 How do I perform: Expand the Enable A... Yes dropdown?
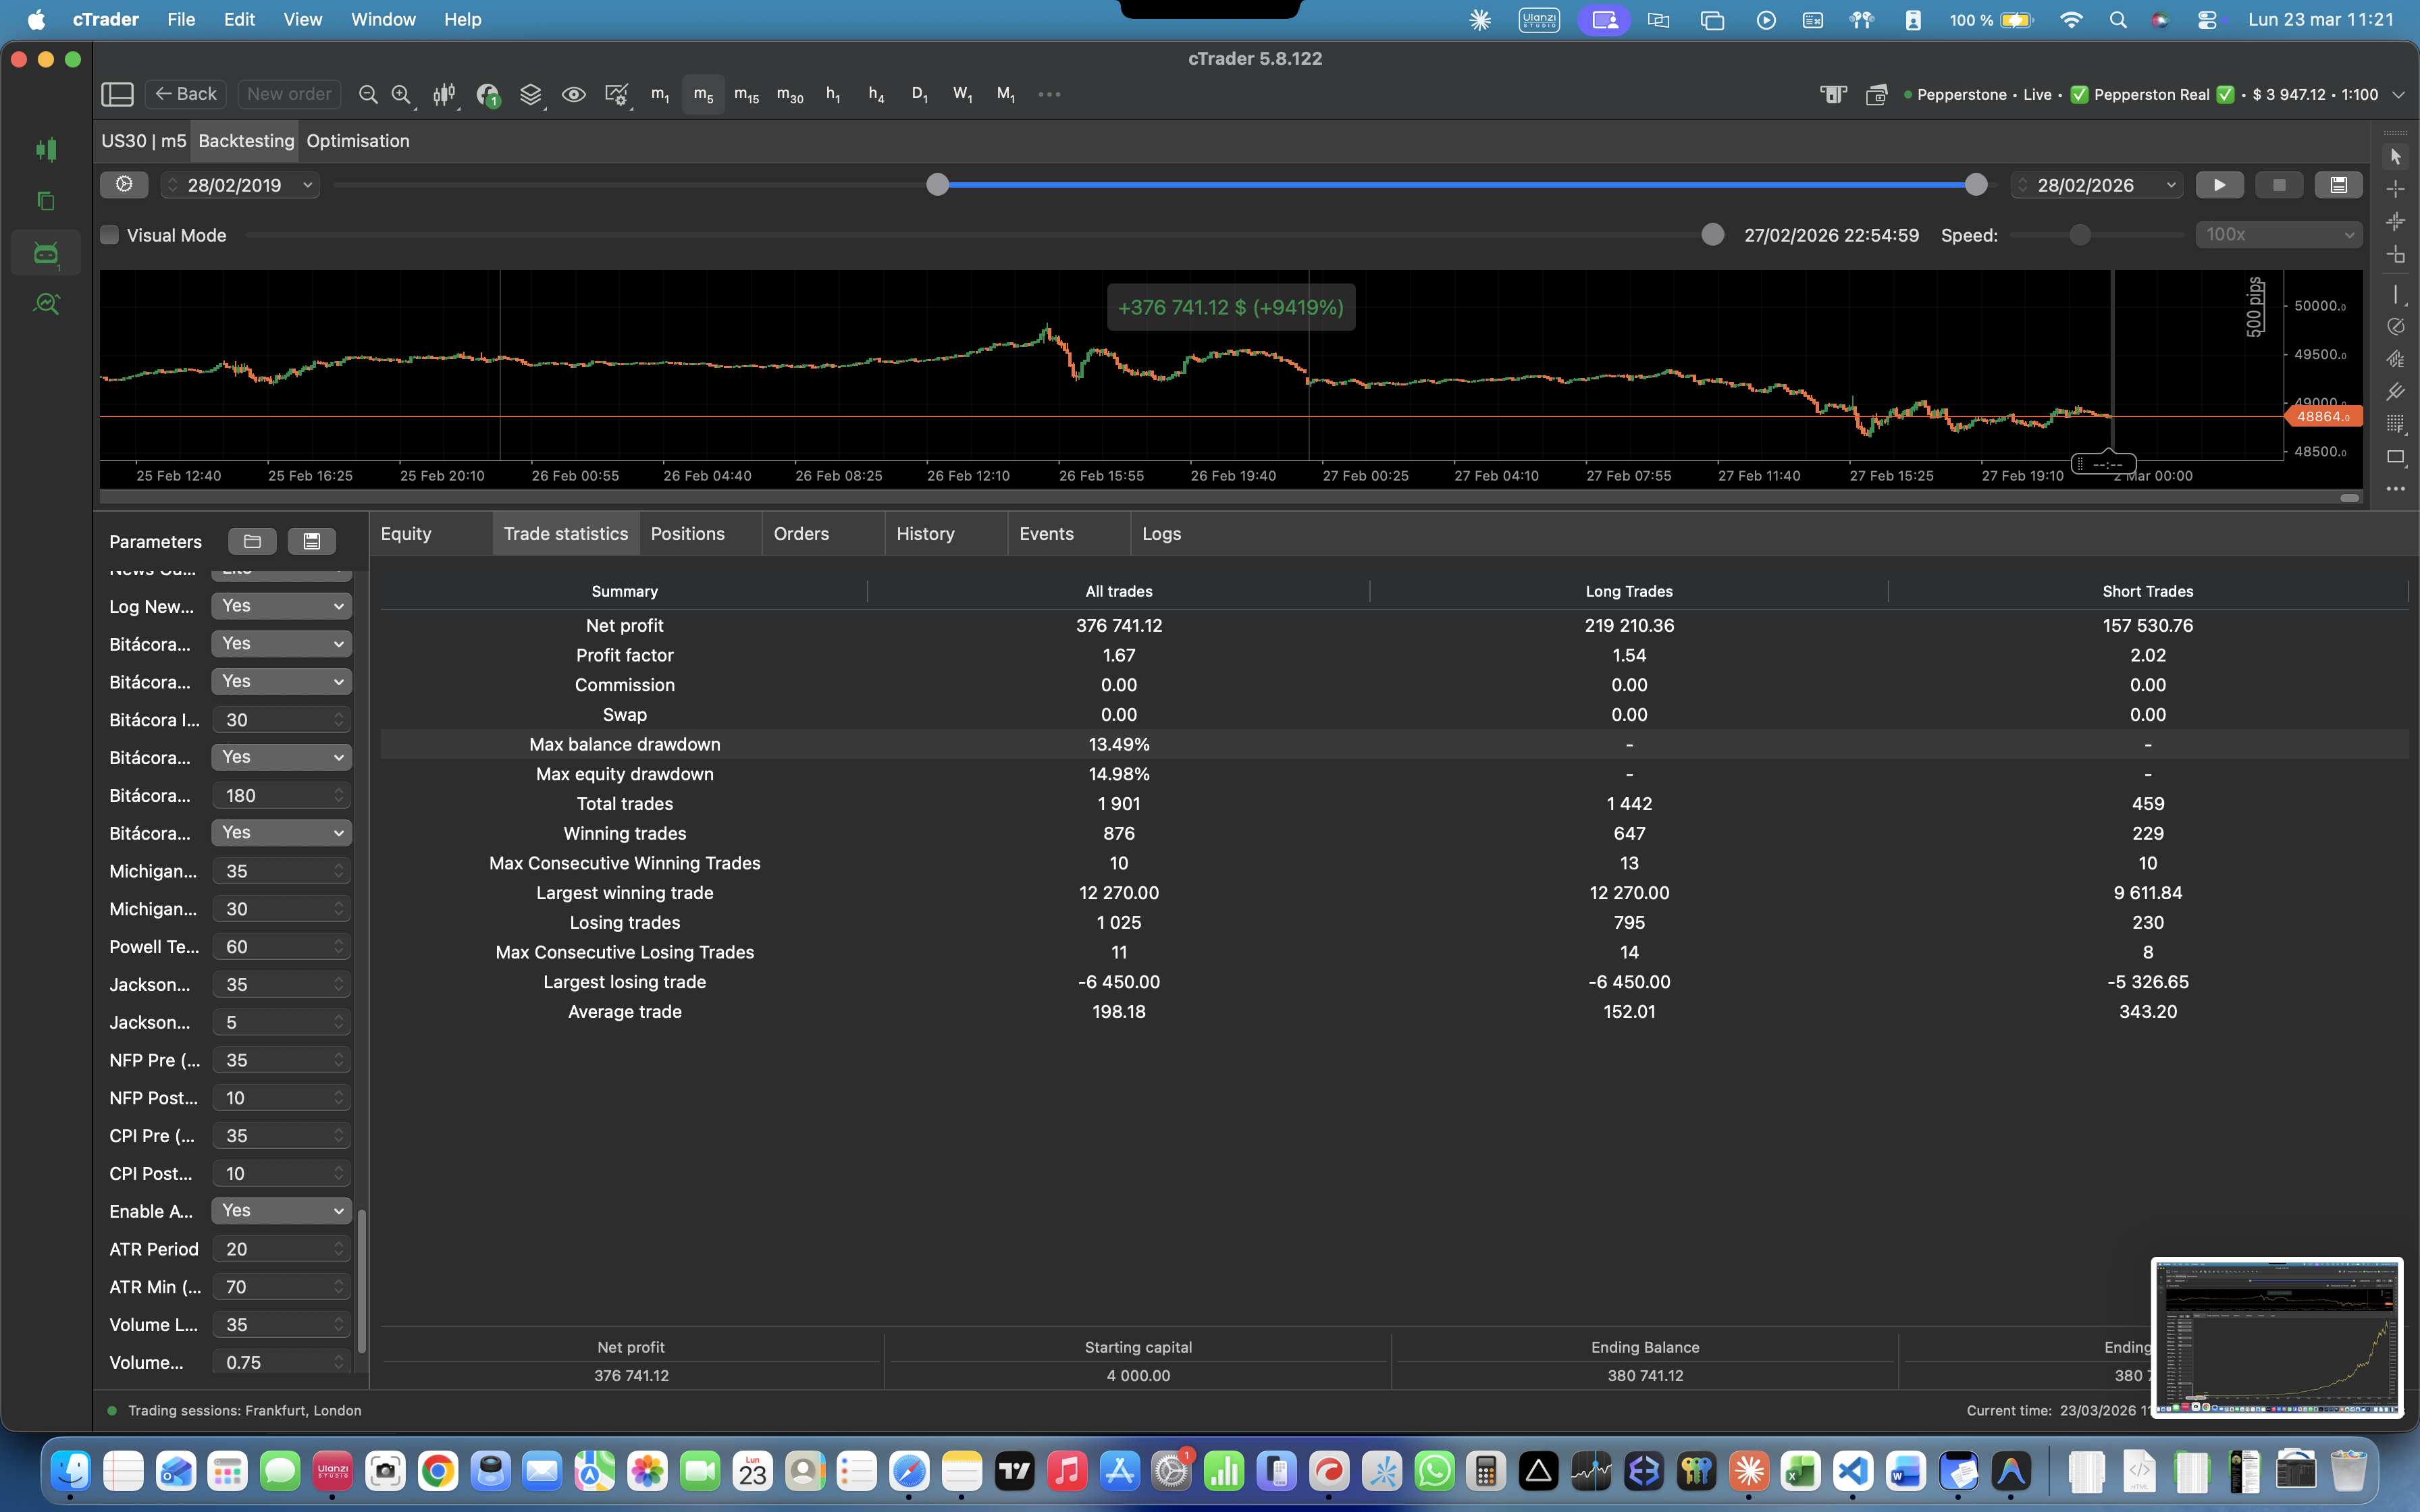point(281,1210)
